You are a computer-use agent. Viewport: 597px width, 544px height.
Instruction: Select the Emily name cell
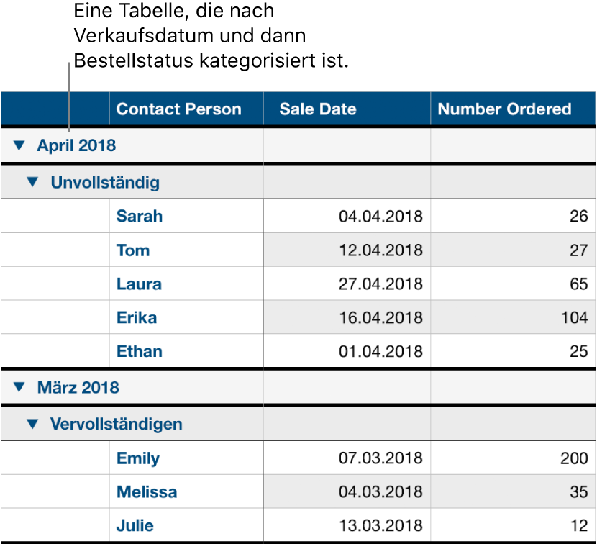tap(138, 458)
